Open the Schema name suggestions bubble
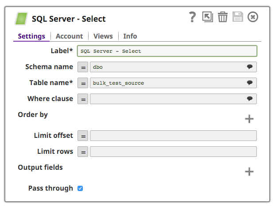The height and width of the screenshot is (211, 279). [250, 67]
